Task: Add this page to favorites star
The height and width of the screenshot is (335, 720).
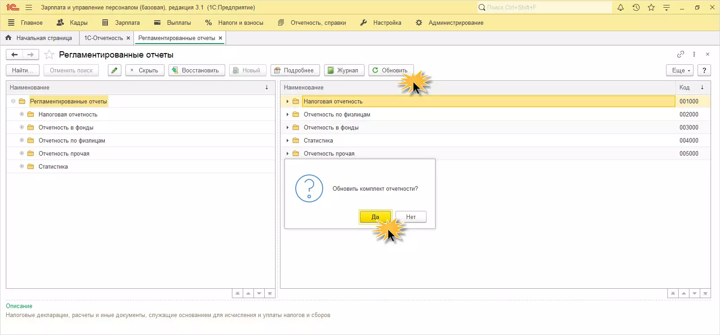Action: [x=49, y=55]
